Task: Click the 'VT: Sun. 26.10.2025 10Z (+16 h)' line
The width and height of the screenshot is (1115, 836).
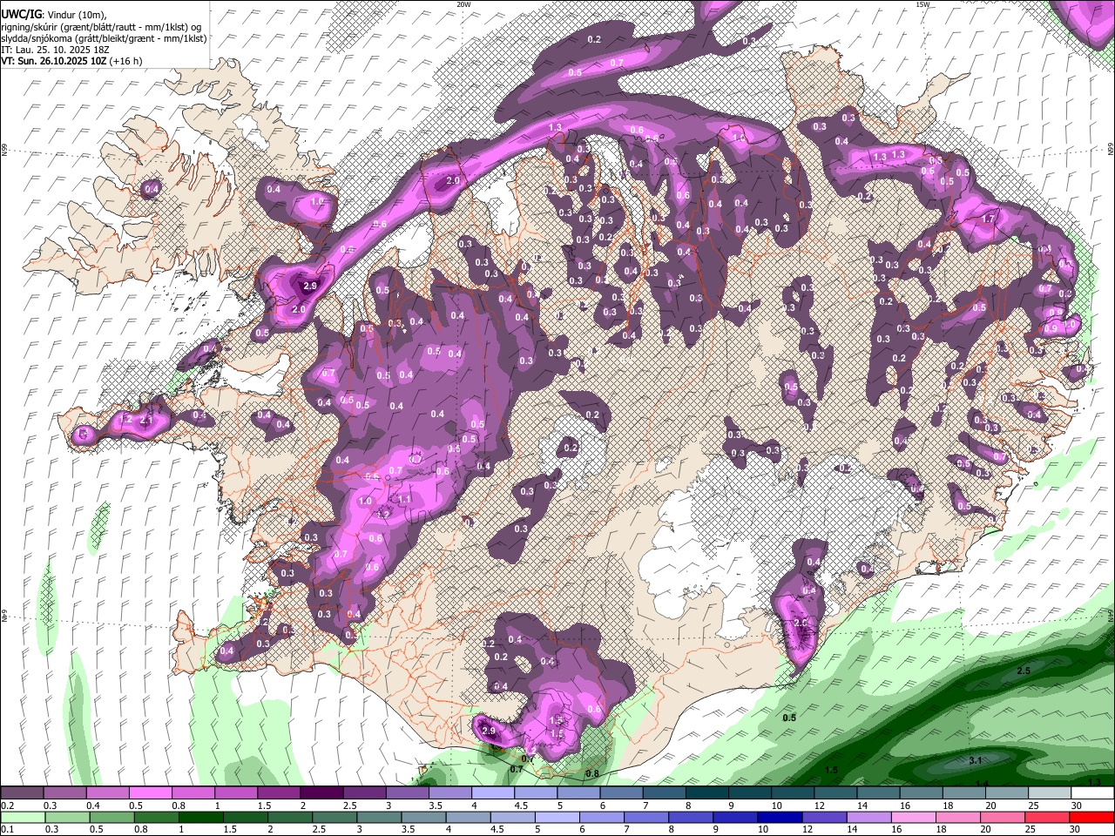Action: (x=71, y=61)
